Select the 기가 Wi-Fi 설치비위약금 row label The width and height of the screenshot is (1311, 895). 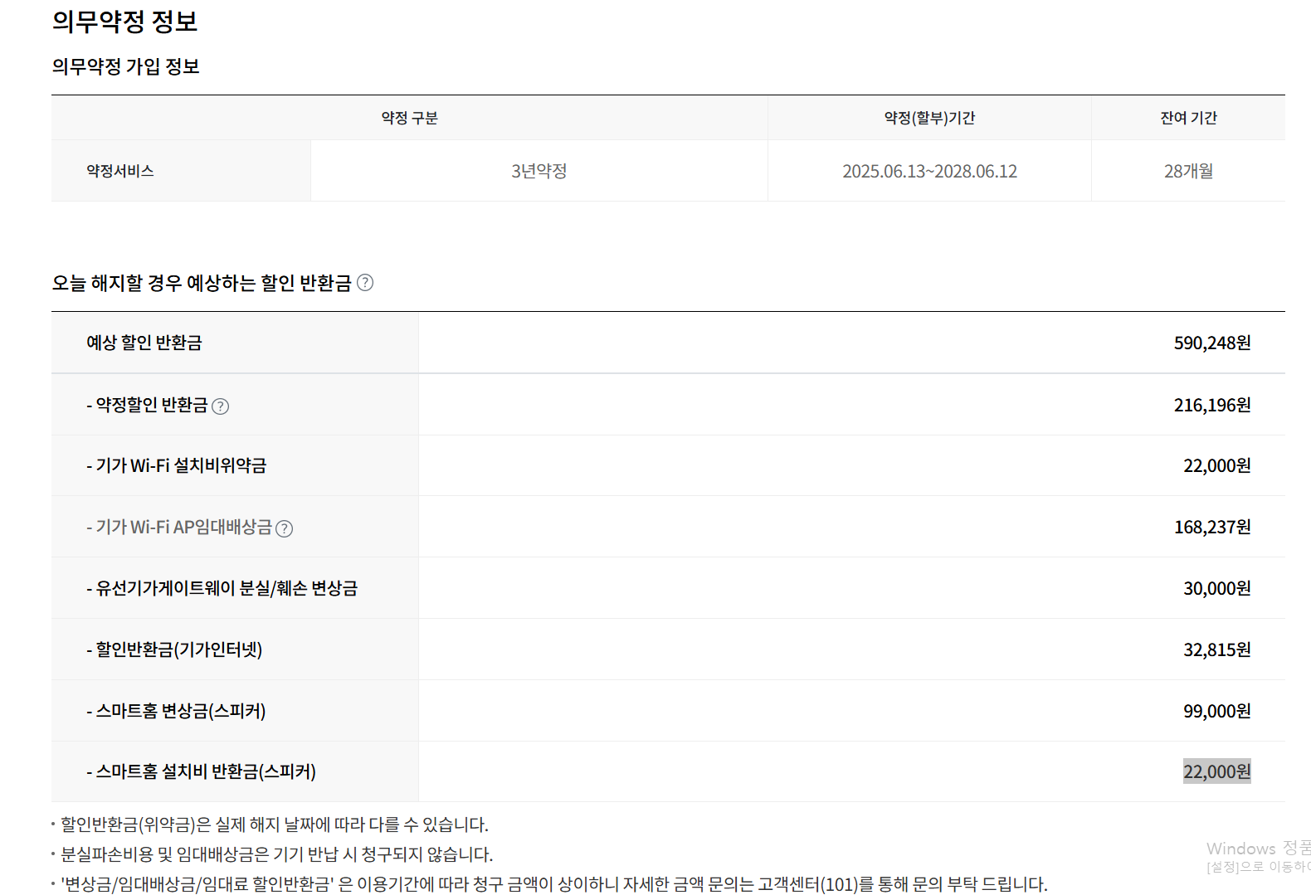tap(177, 465)
